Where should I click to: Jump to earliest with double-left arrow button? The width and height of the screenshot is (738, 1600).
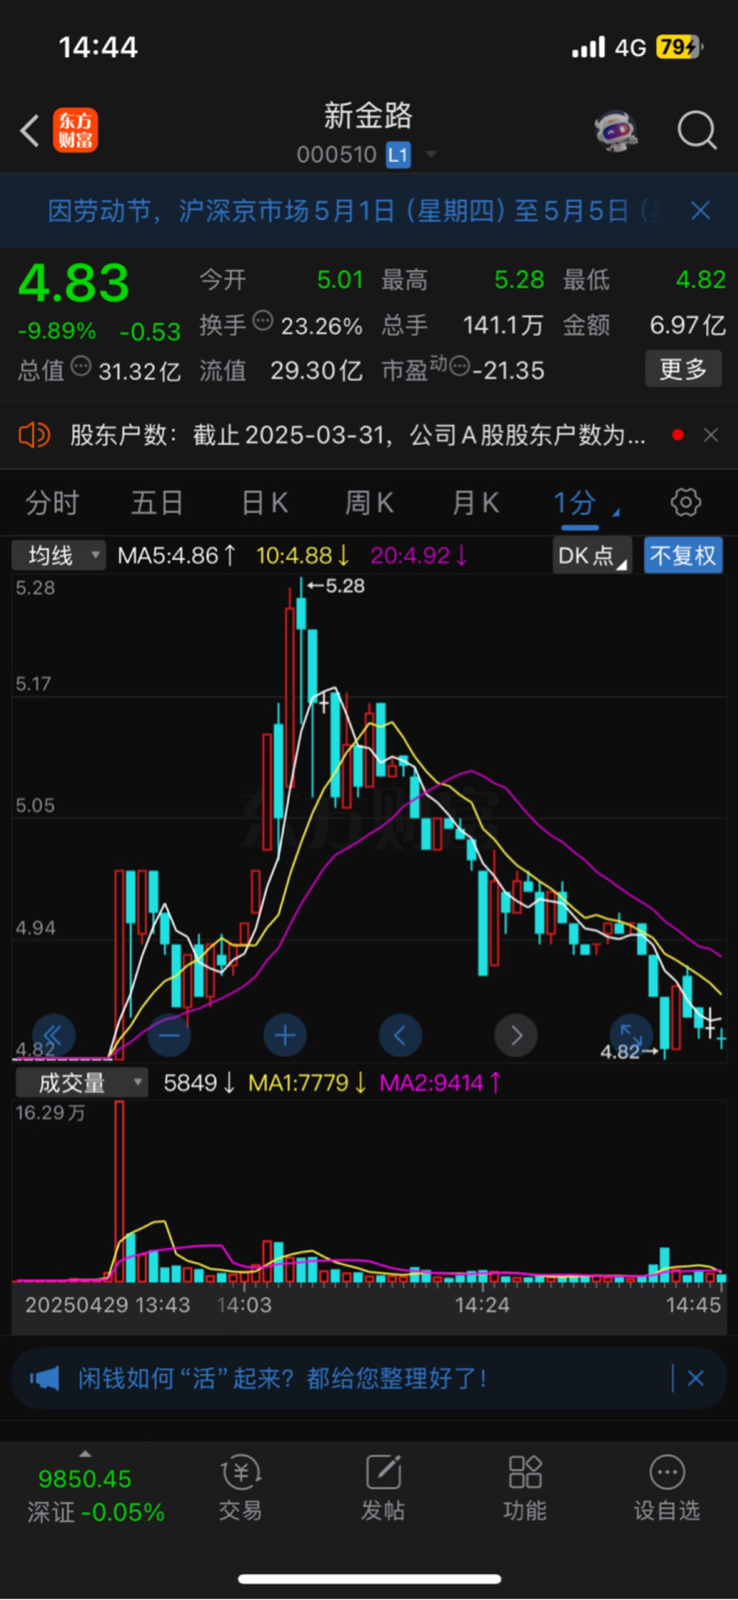54,1035
